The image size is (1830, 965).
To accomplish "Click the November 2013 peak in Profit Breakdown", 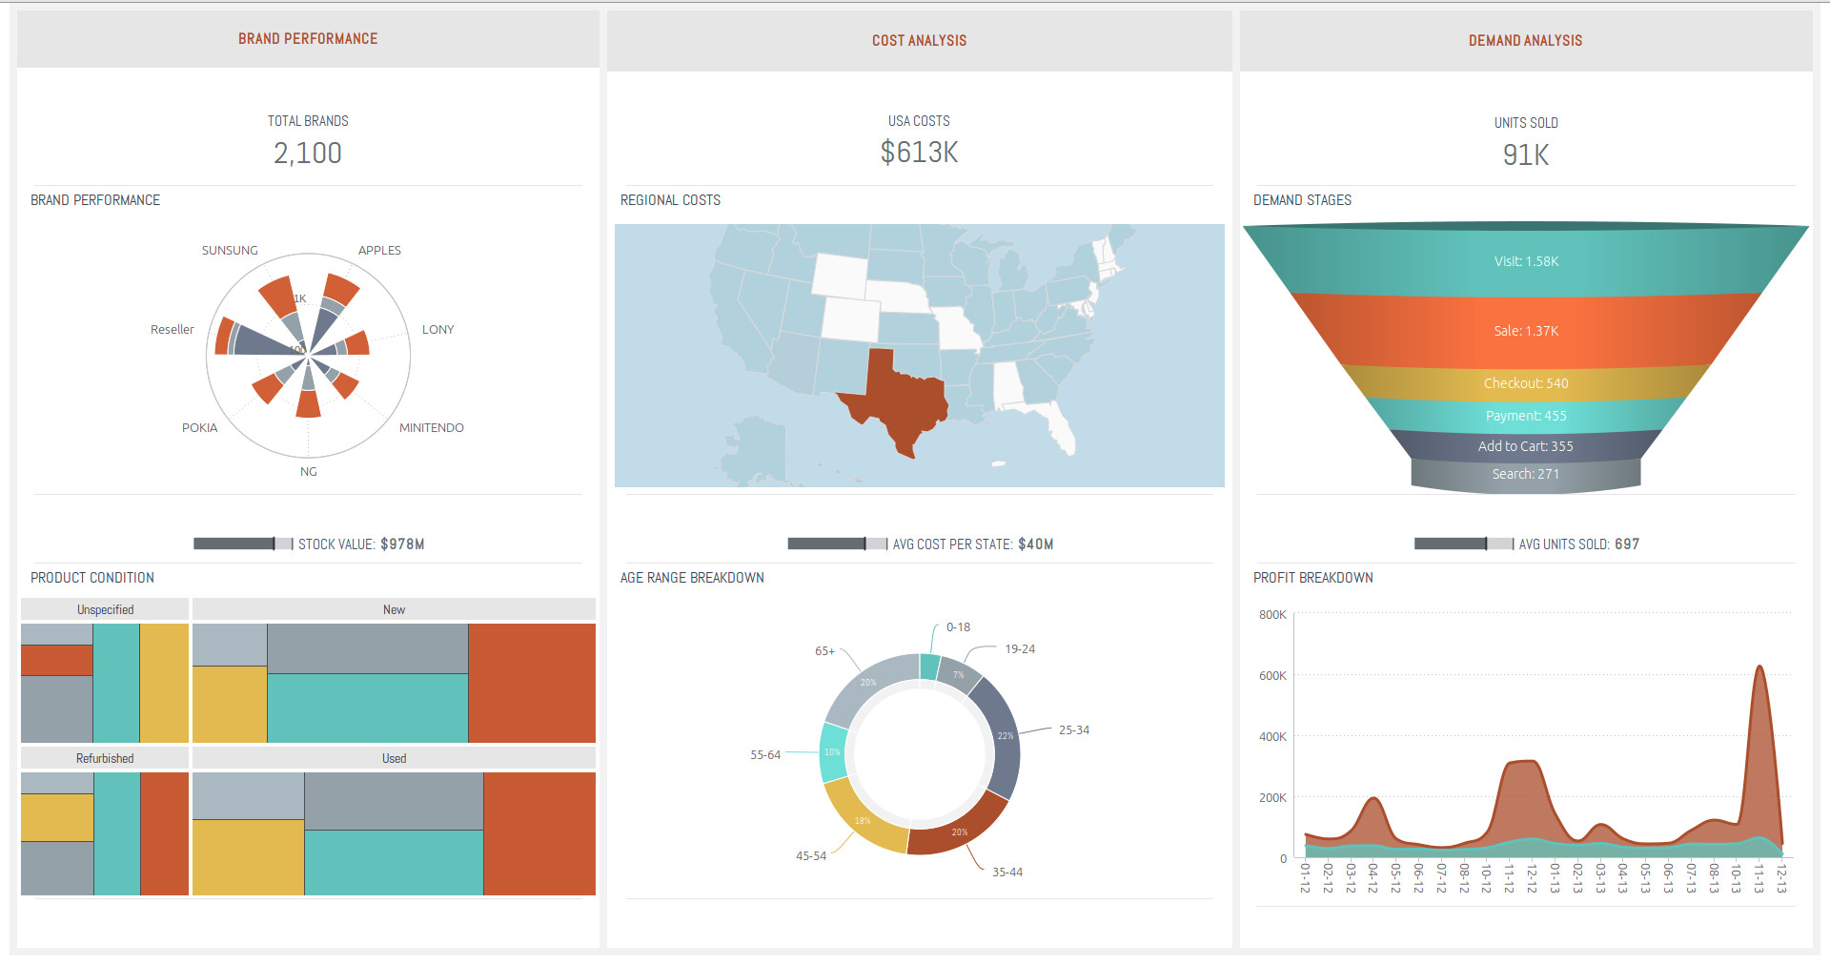I will (x=1760, y=667).
